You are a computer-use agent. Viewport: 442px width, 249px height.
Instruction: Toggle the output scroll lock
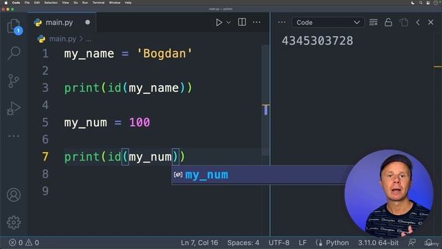(388, 22)
